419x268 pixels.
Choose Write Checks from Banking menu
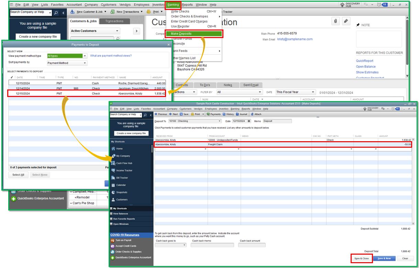pyautogui.click(x=180, y=11)
